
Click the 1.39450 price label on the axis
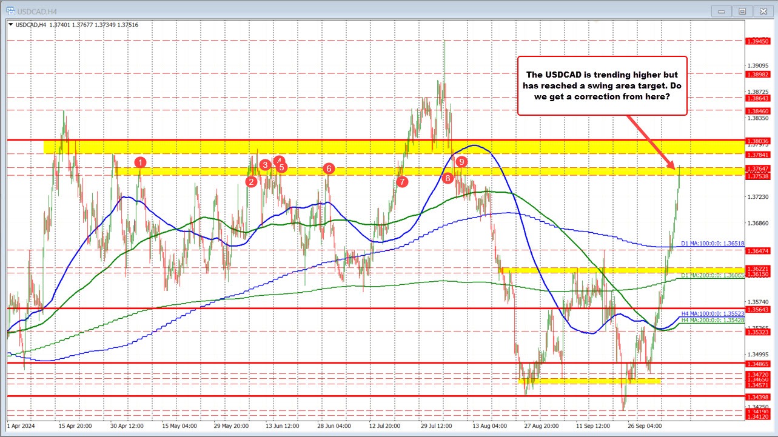[759, 41]
